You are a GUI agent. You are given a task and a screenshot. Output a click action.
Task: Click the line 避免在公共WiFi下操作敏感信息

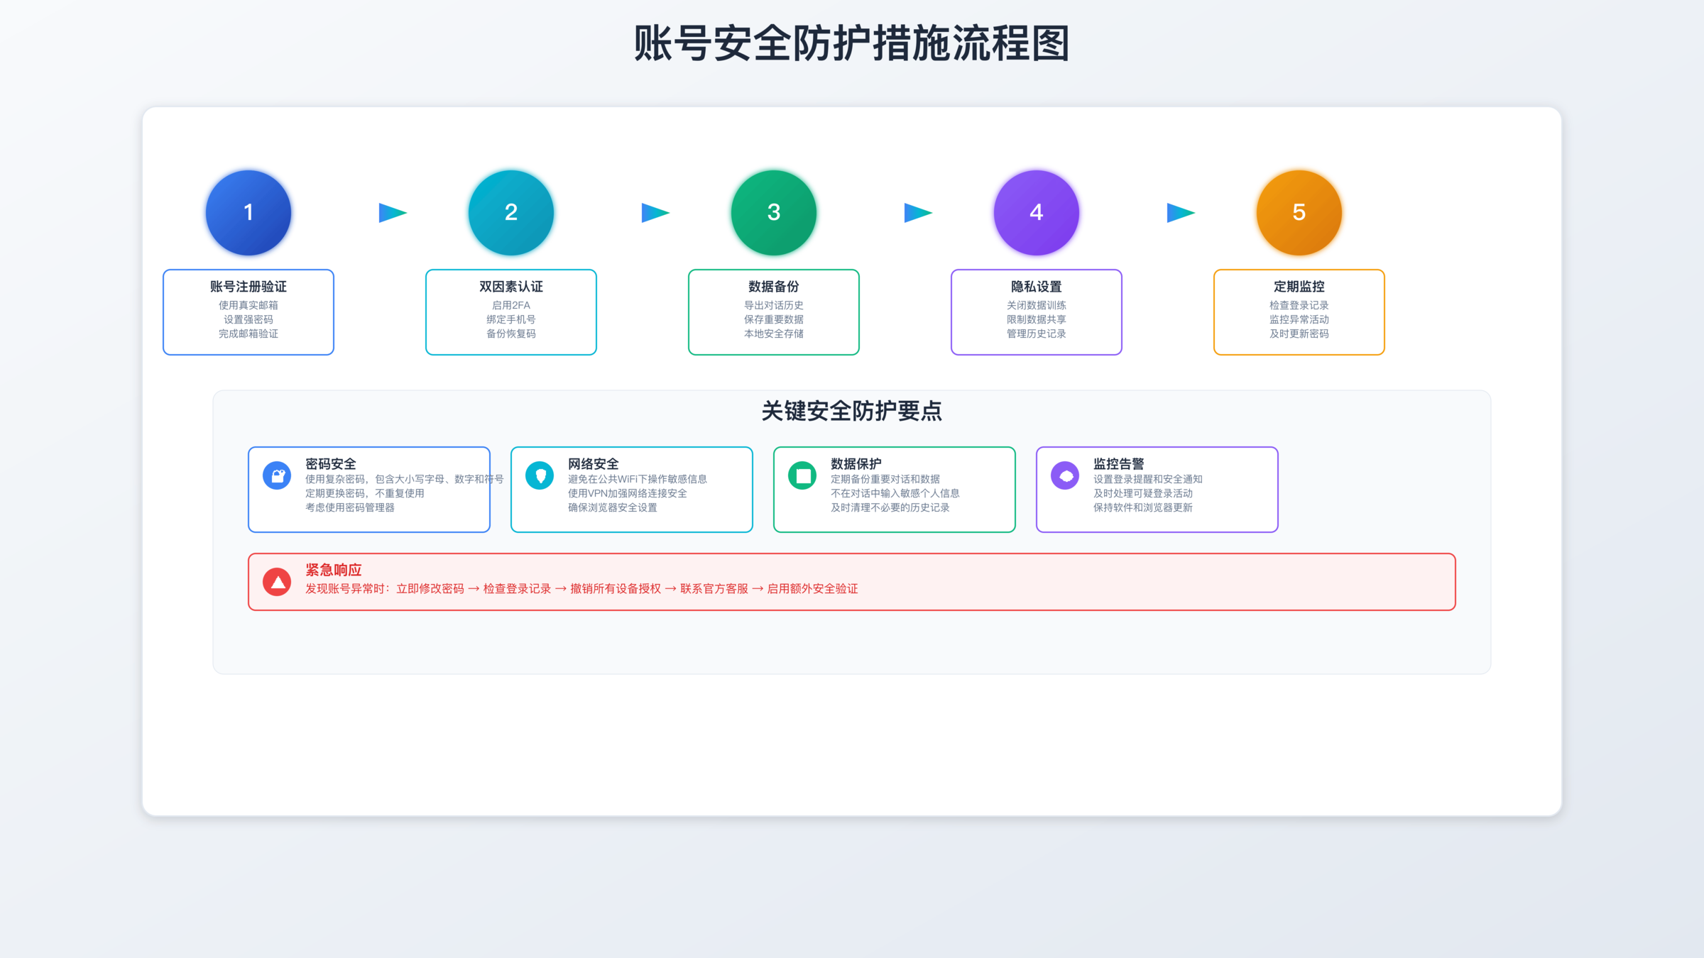638,479
